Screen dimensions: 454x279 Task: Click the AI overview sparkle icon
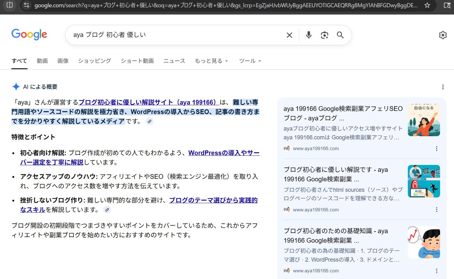click(16, 87)
